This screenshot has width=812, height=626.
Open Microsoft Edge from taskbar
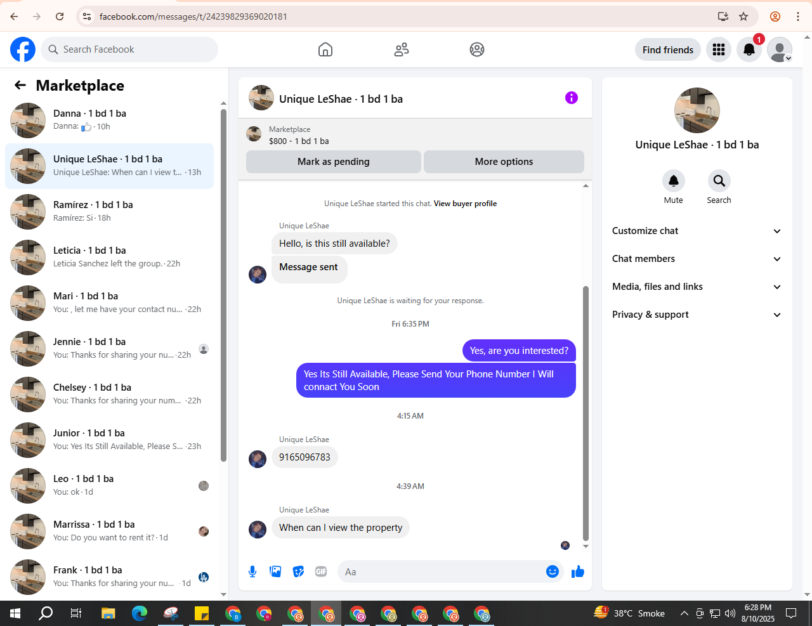click(140, 613)
